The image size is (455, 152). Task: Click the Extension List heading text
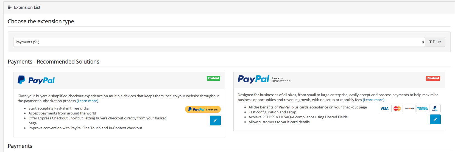(x=27, y=7)
